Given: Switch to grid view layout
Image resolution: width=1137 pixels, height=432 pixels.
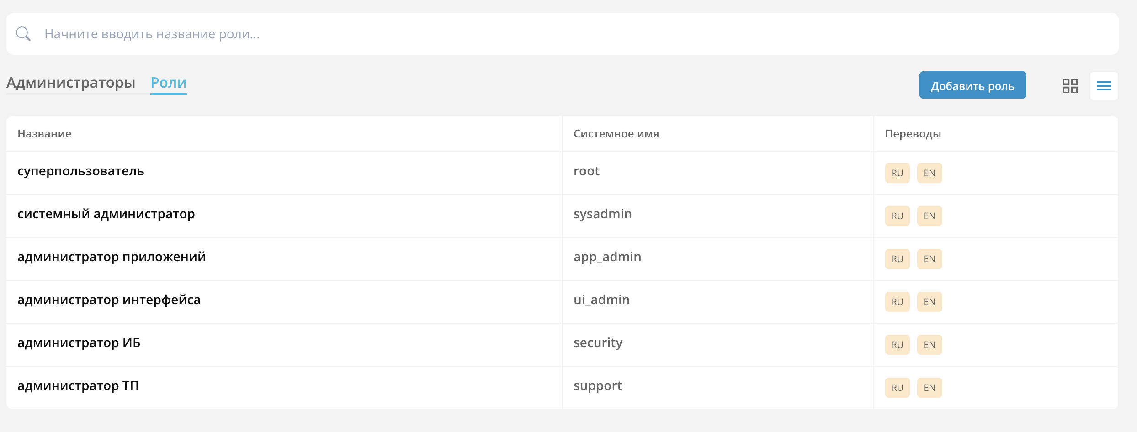Looking at the screenshot, I should coord(1070,86).
